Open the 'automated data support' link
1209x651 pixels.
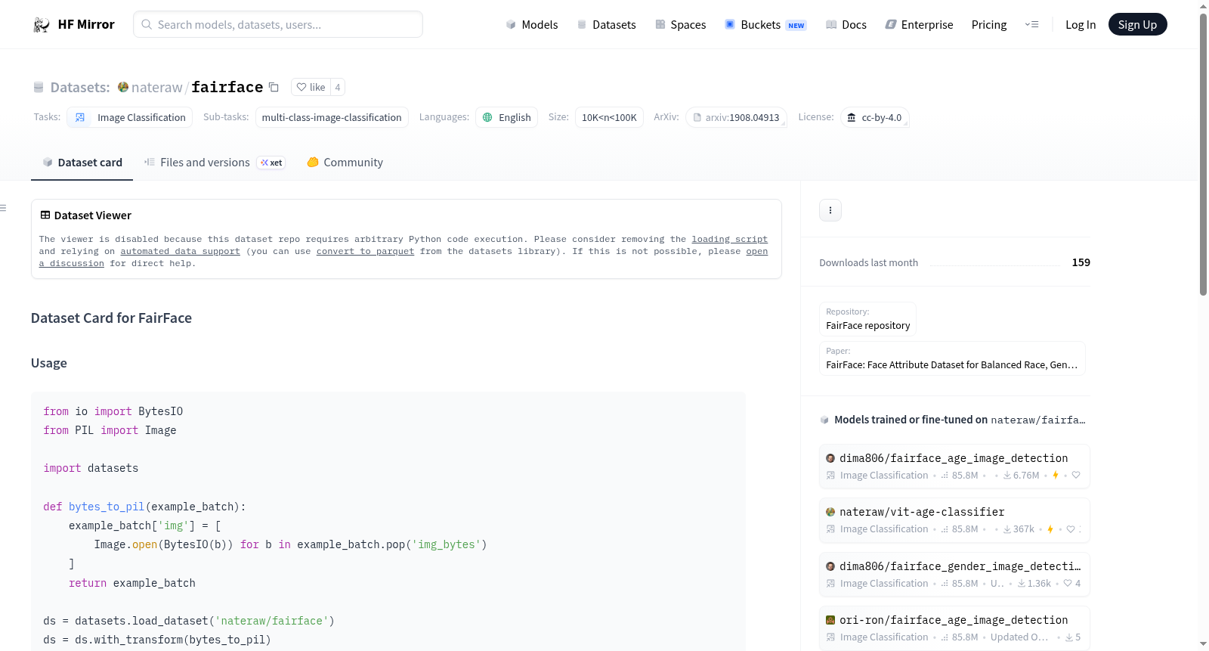coord(180,251)
